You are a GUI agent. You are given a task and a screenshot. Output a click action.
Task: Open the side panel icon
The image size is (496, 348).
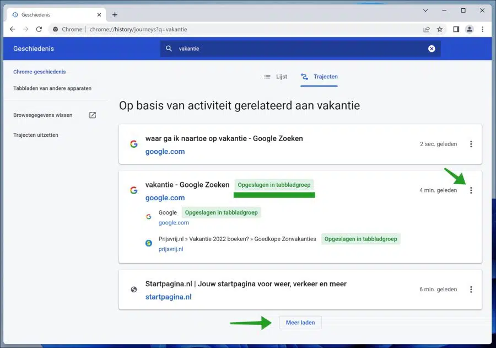tap(456, 29)
